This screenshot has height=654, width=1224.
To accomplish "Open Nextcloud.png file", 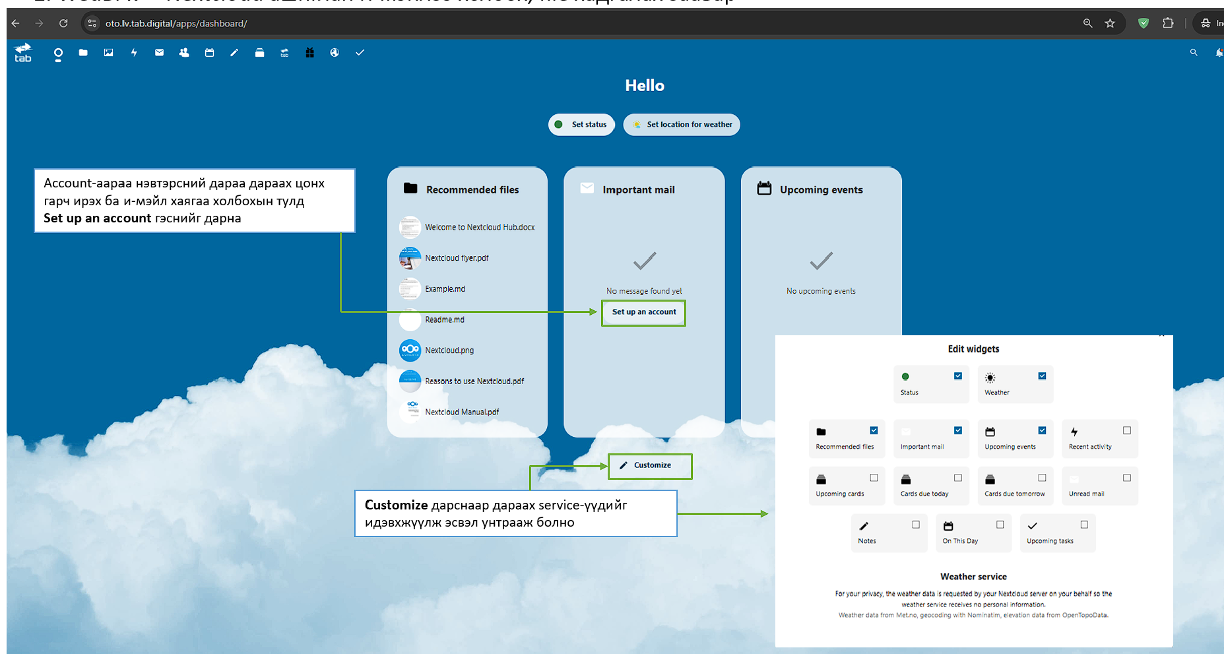I will 467,350.
